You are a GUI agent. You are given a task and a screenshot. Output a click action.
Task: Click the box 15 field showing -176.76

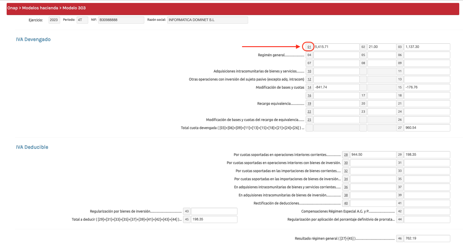click(x=427, y=87)
